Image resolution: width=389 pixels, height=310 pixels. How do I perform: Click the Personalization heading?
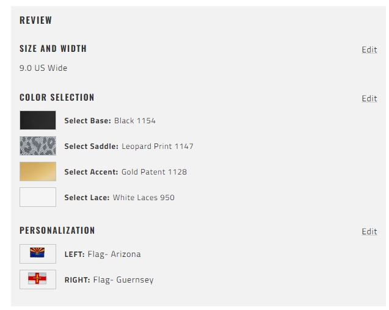(57, 231)
